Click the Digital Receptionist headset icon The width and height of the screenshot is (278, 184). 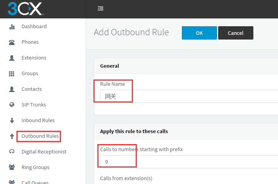[x=12, y=152]
